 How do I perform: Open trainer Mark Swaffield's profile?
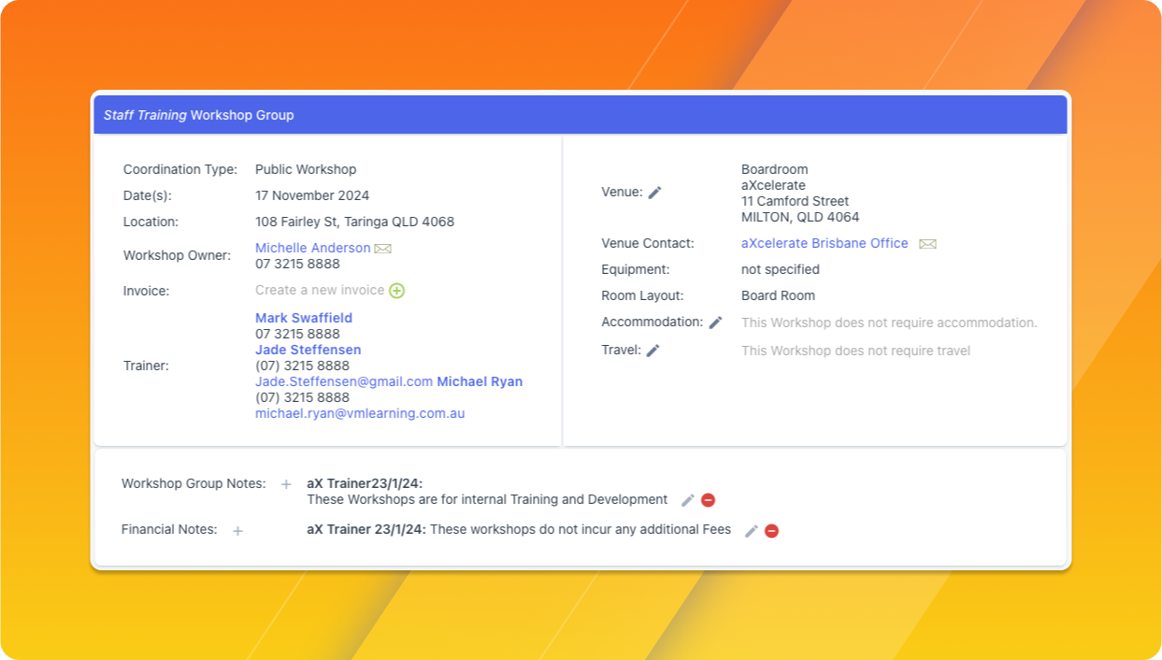pos(304,318)
